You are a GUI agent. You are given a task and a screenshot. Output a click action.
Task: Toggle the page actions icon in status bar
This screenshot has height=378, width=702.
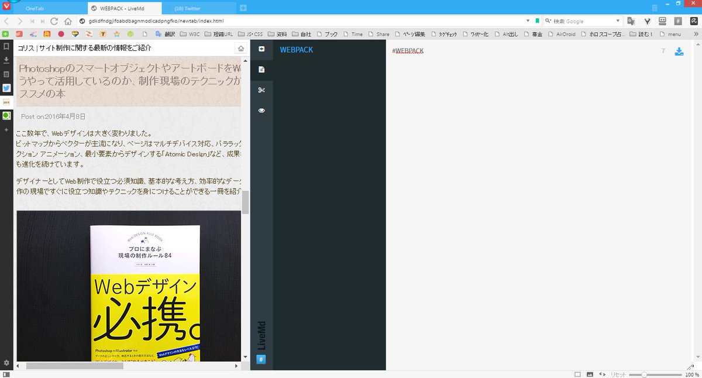pos(602,374)
